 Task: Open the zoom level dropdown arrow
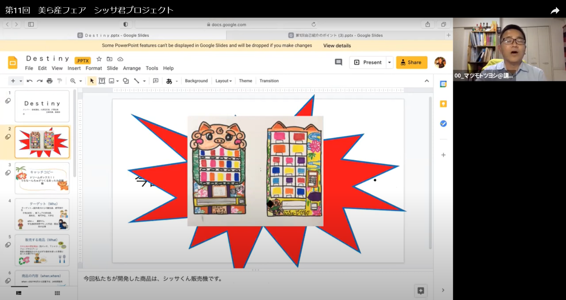tap(81, 81)
